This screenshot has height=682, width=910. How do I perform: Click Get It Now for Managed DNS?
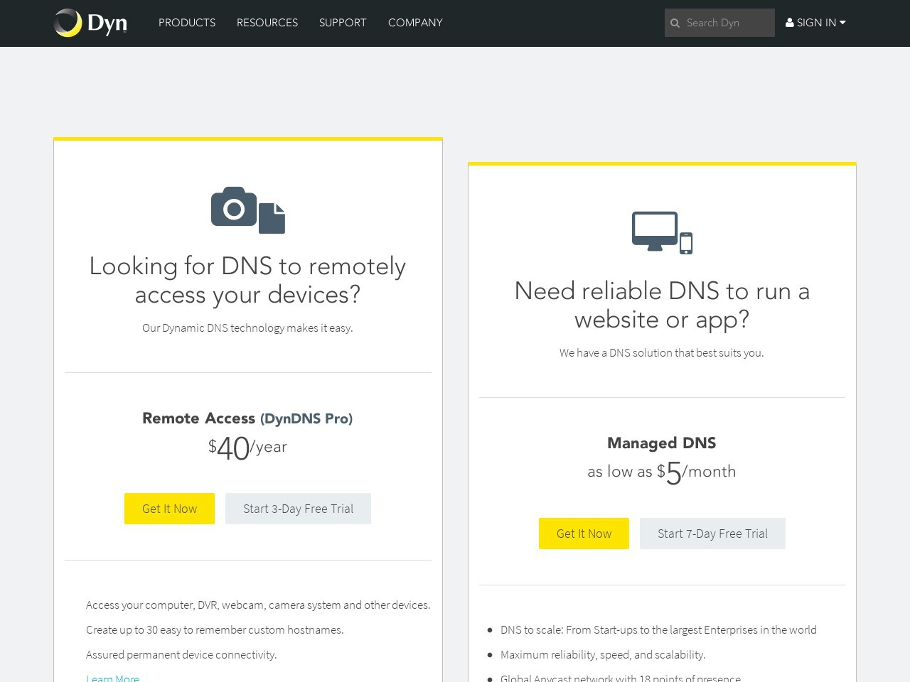click(x=584, y=534)
